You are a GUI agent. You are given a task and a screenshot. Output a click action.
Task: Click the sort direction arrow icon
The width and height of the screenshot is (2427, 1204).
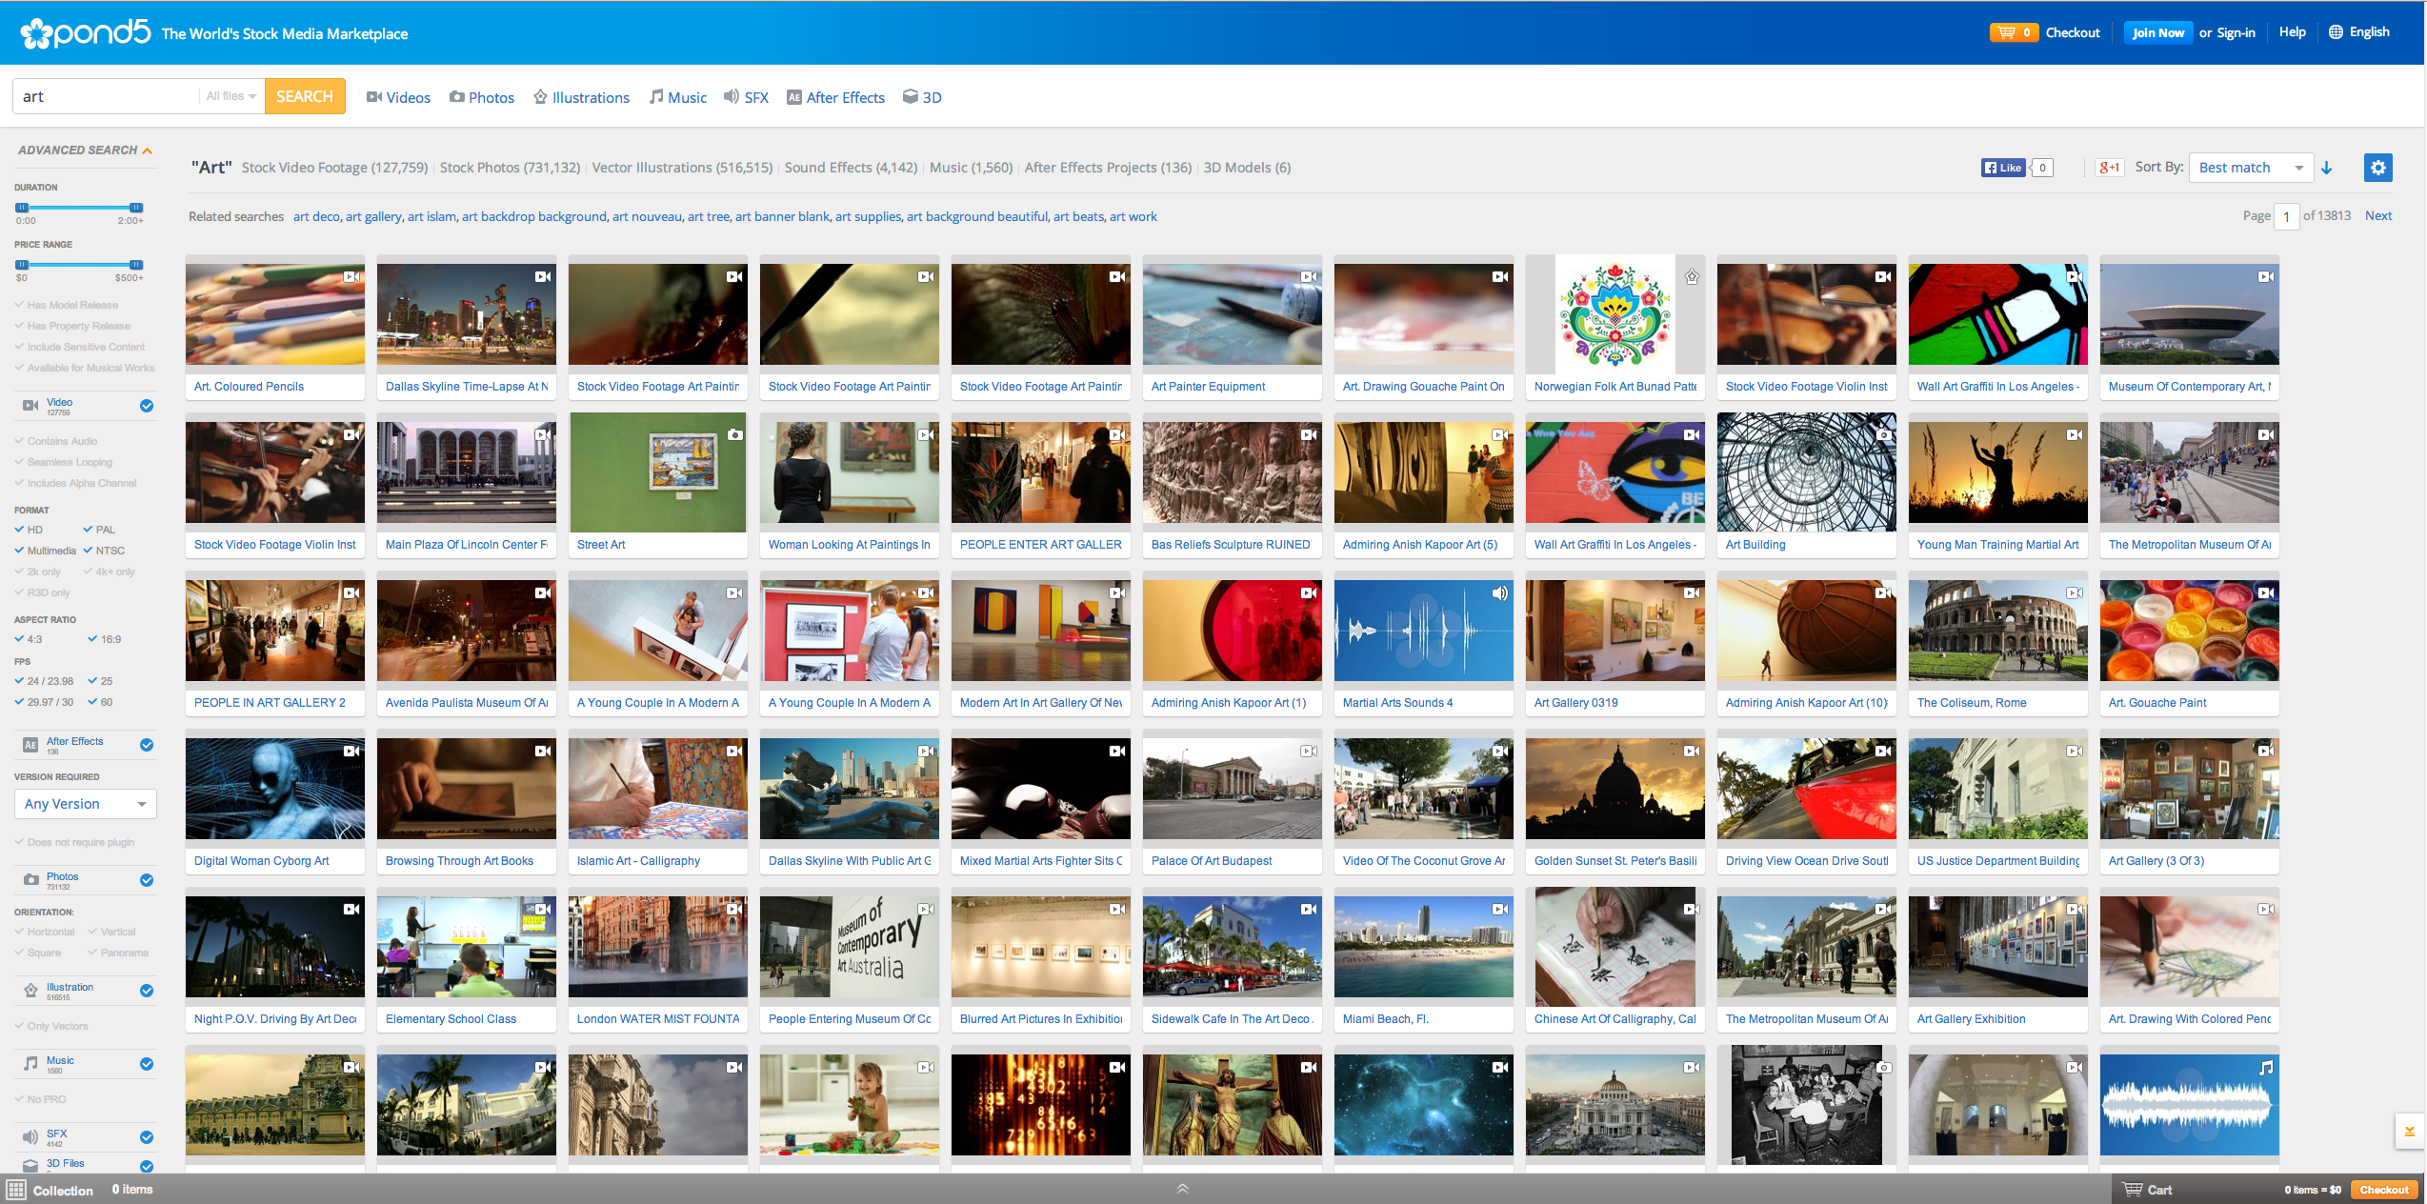coord(2326,168)
